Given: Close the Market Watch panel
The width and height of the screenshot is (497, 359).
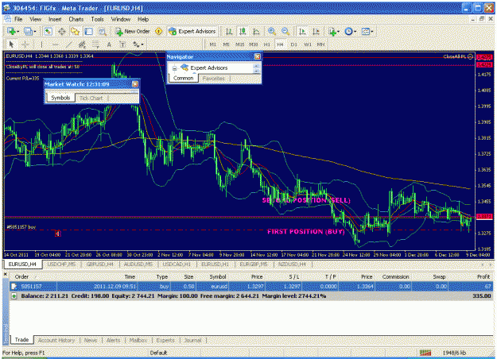Looking at the screenshot, I should click(x=135, y=84).
